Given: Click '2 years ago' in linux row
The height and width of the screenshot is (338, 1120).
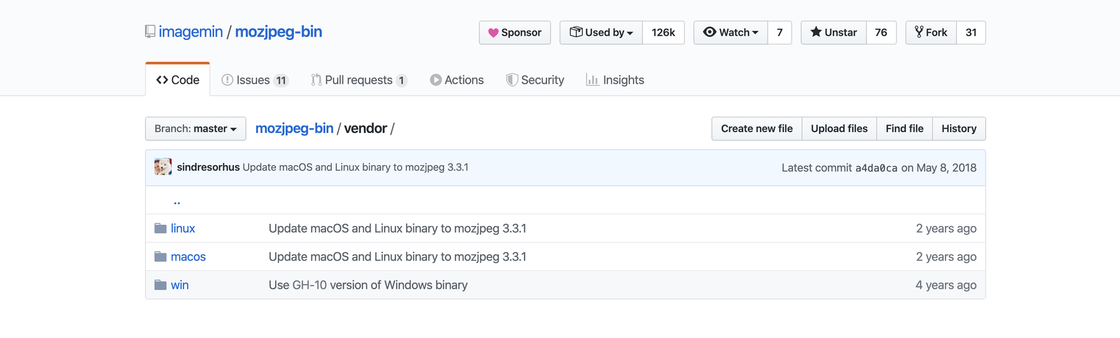Looking at the screenshot, I should 946,228.
